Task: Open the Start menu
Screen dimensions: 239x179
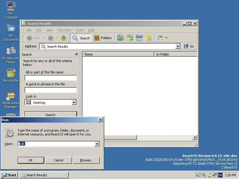Action: [x=9, y=175]
